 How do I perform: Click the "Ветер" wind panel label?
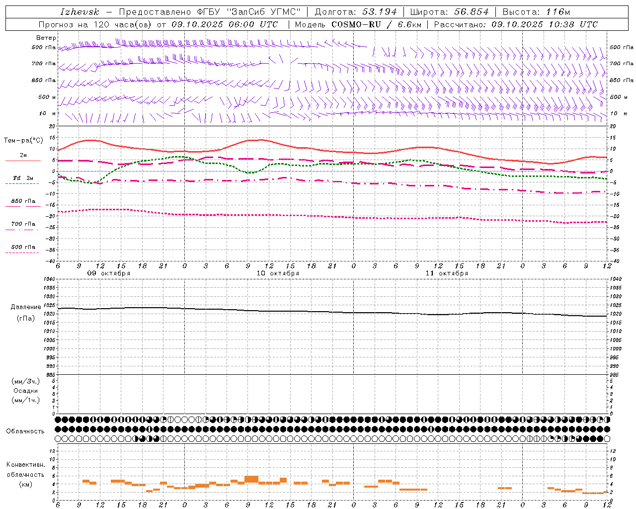point(46,38)
